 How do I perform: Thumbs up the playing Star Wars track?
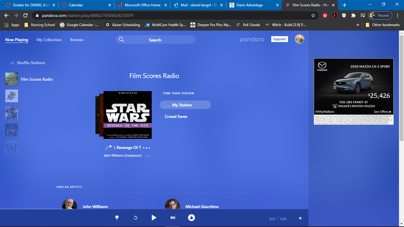pyautogui.click(x=191, y=218)
